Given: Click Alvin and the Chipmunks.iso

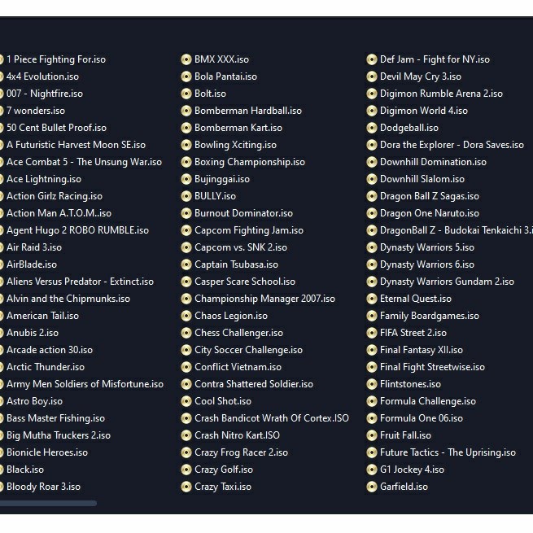Looking at the screenshot, I should coord(68,299).
